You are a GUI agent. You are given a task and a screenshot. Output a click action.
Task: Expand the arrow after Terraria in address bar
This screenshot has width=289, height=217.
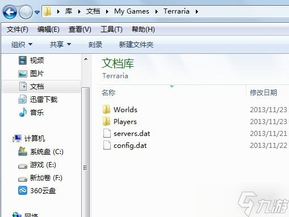(x=197, y=12)
